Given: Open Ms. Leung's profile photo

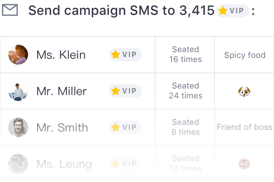Looking at the screenshot, I should [18, 164].
